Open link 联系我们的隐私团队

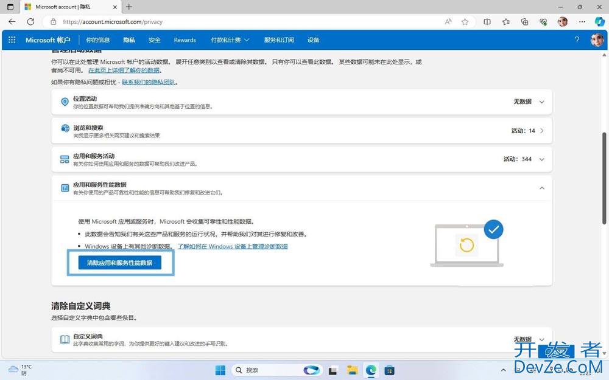[149, 82]
